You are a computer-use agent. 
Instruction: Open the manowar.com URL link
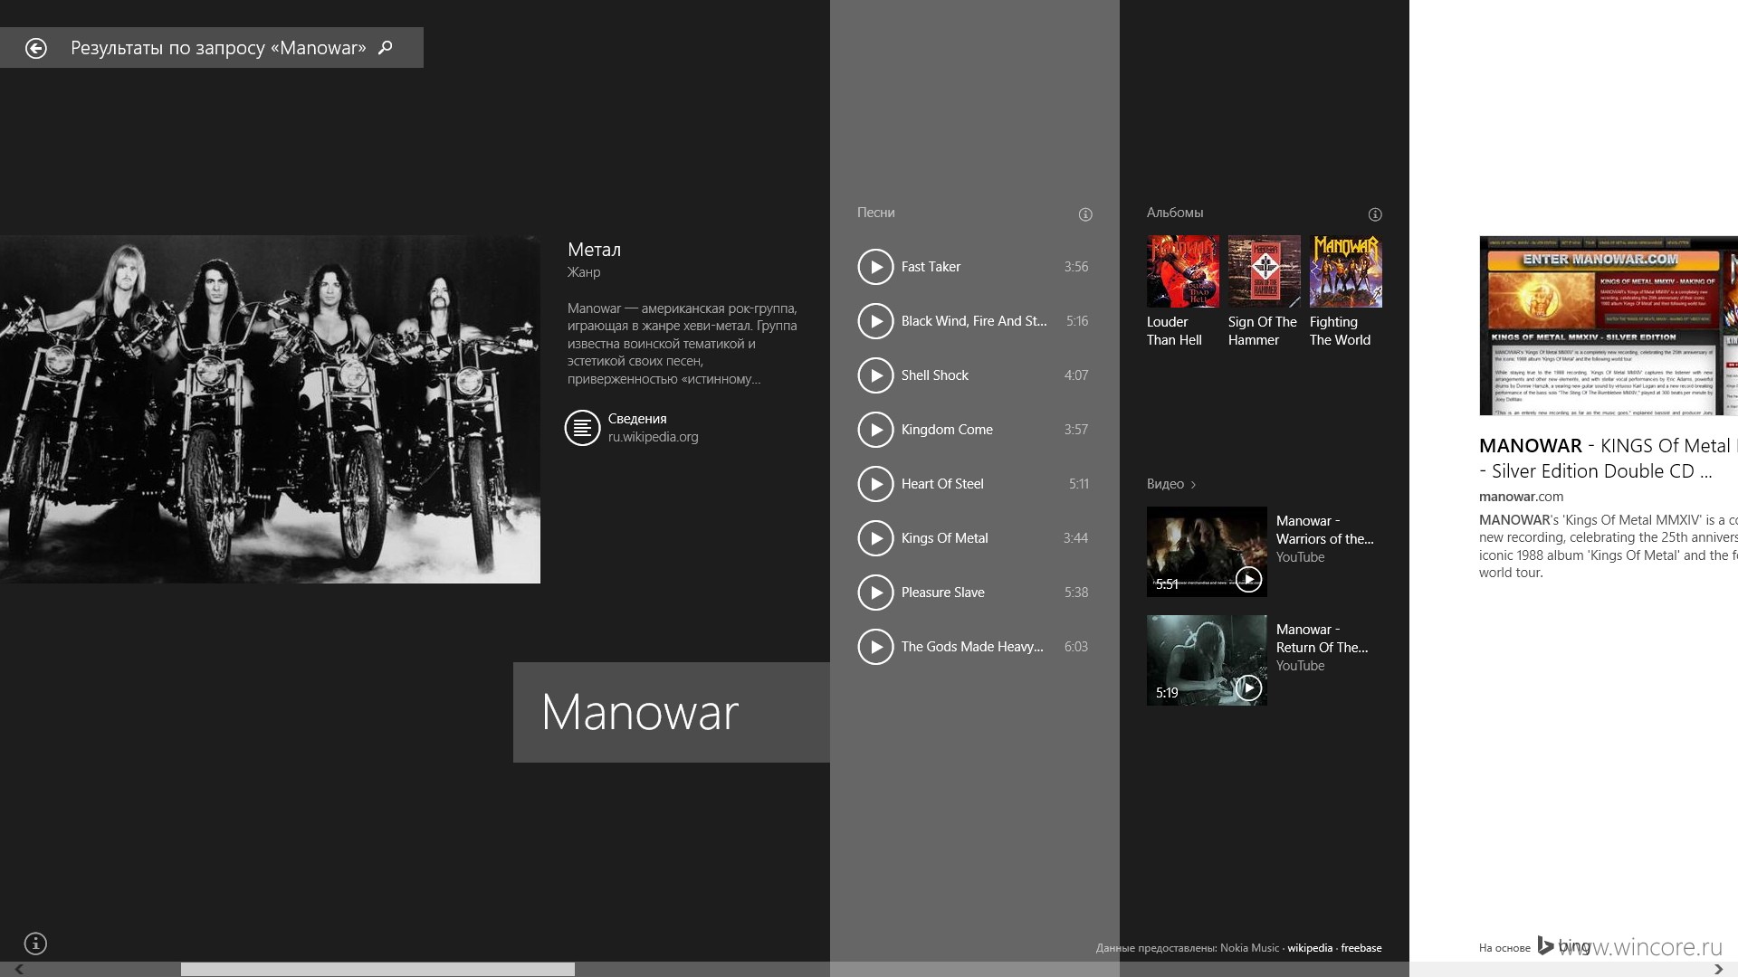click(x=1521, y=497)
